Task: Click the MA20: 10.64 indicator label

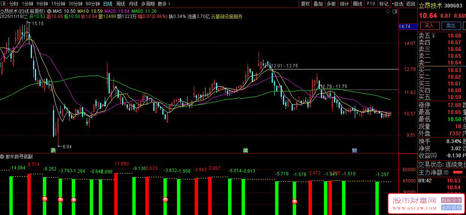Action: click(117, 11)
